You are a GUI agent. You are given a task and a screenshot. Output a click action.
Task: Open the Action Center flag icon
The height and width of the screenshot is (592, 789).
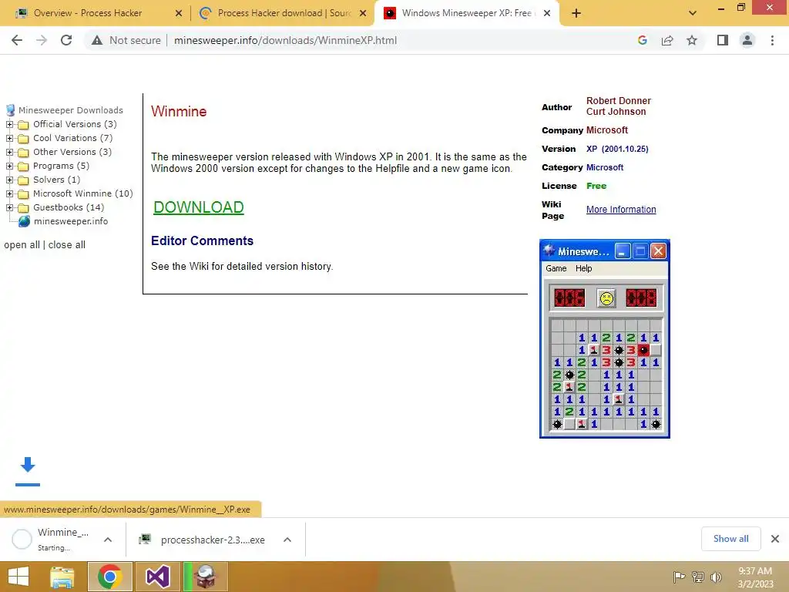679,577
